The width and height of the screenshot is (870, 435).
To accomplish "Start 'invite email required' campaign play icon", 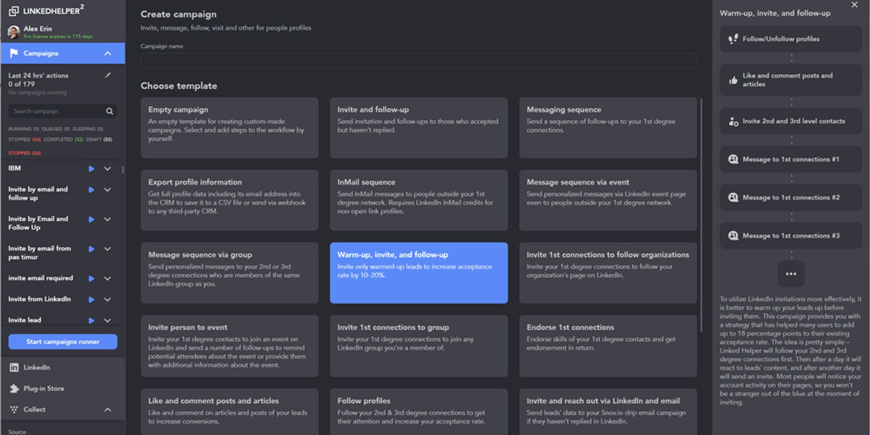I will (91, 278).
